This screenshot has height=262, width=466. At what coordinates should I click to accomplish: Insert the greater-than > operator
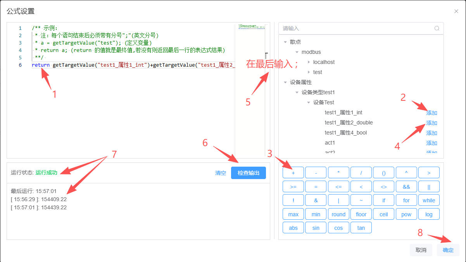click(429, 172)
